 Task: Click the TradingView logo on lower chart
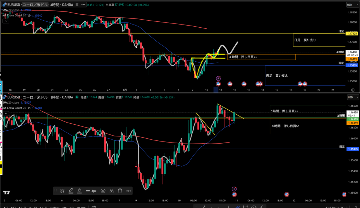[x=6, y=193]
